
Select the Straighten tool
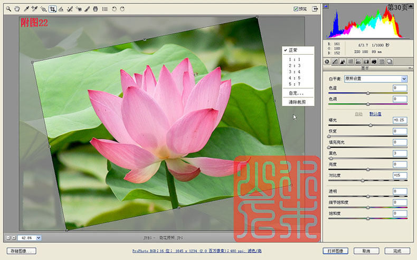(x=61, y=9)
